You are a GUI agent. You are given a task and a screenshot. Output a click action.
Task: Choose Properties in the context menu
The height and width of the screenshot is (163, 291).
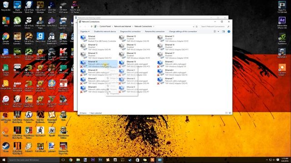115,94
